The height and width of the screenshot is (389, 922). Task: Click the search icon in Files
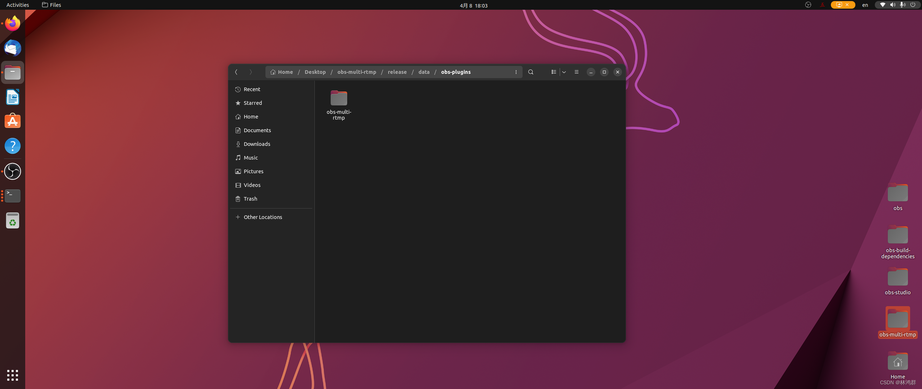click(531, 72)
